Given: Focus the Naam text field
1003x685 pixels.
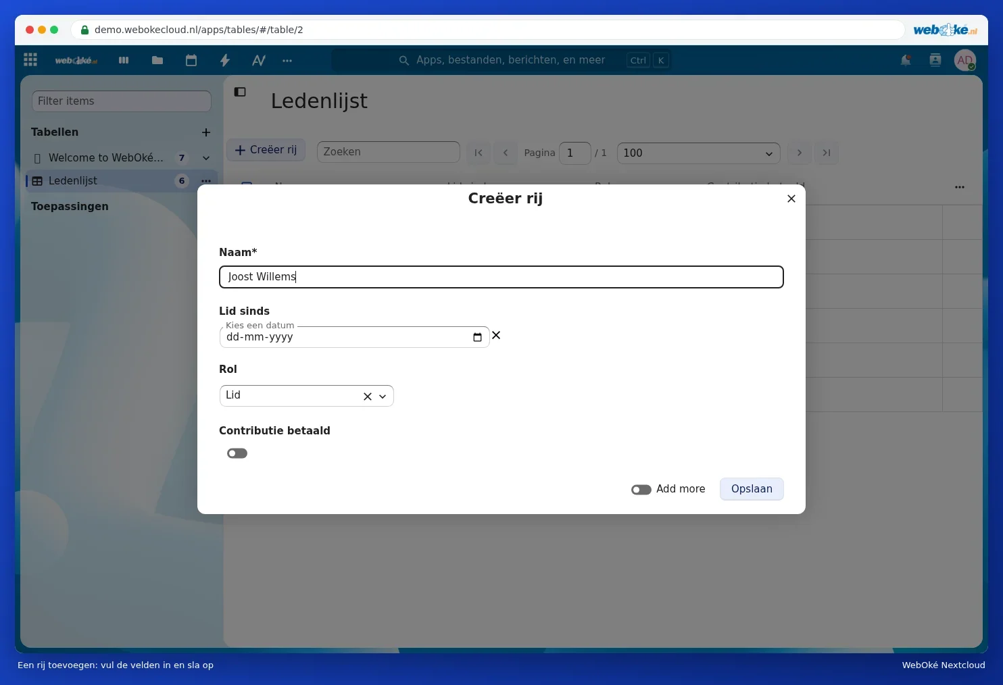Looking at the screenshot, I should (501, 277).
